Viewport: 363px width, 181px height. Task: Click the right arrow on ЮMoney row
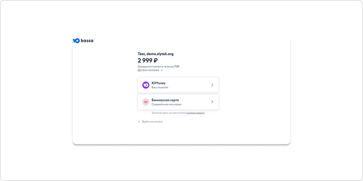(212, 85)
